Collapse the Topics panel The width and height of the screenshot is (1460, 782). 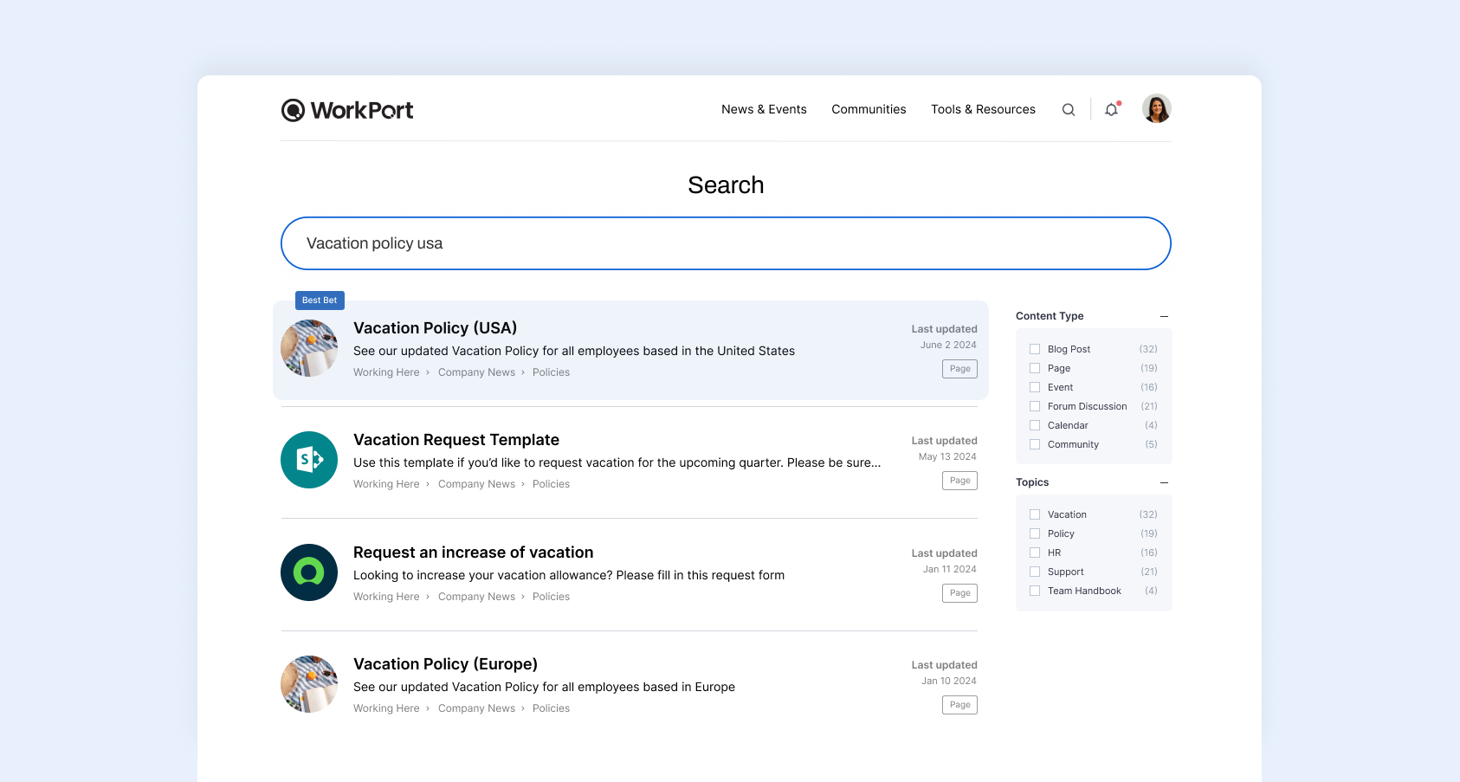(x=1164, y=482)
